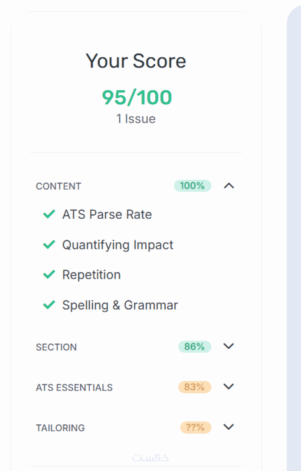Click the 100% Content score badge
This screenshot has height=471, width=301.
pyautogui.click(x=192, y=186)
